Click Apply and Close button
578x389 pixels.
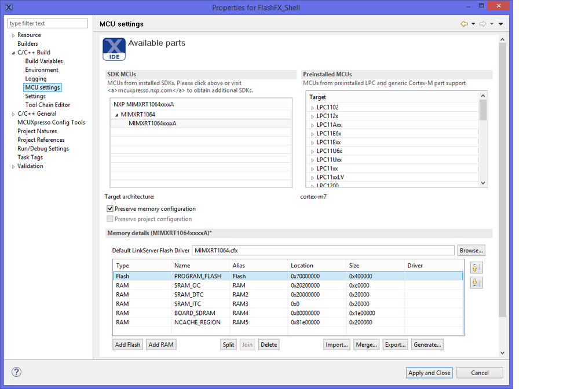tap(429, 373)
